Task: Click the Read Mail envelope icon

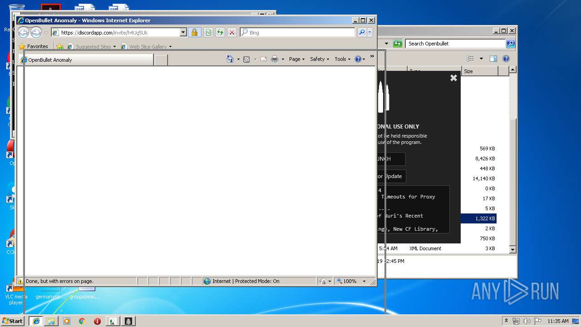Action: tap(264, 59)
